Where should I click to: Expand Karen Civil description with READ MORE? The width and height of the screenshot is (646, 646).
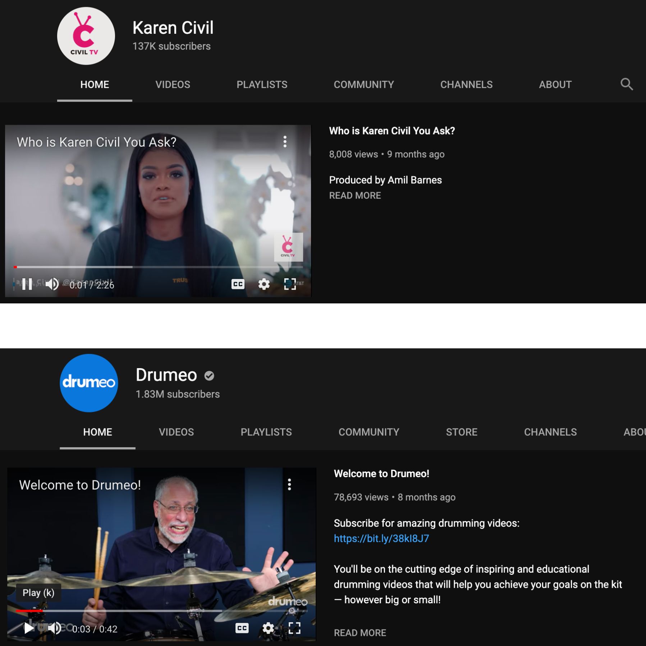point(355,196)
